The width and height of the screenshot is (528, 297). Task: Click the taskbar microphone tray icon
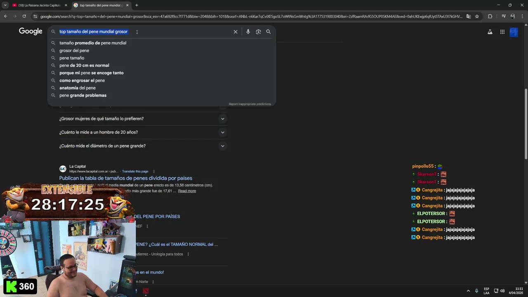coord(476,291)
